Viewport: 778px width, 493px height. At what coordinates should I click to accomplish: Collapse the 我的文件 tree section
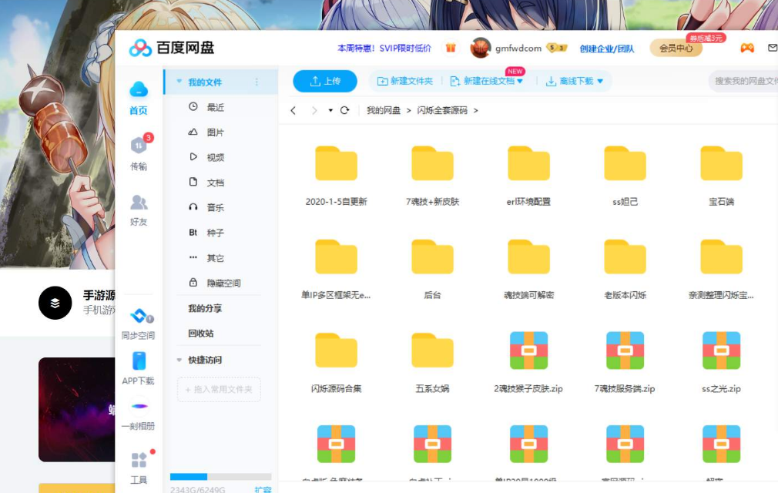coord(179,82)
